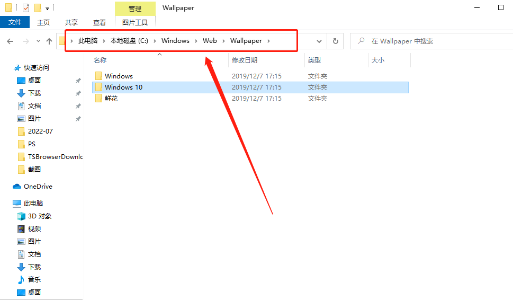Image resolution: width=513 pixels, height=300 pixels.
Task: Click the pin icon next to 下载
Action: click(78, 93)
